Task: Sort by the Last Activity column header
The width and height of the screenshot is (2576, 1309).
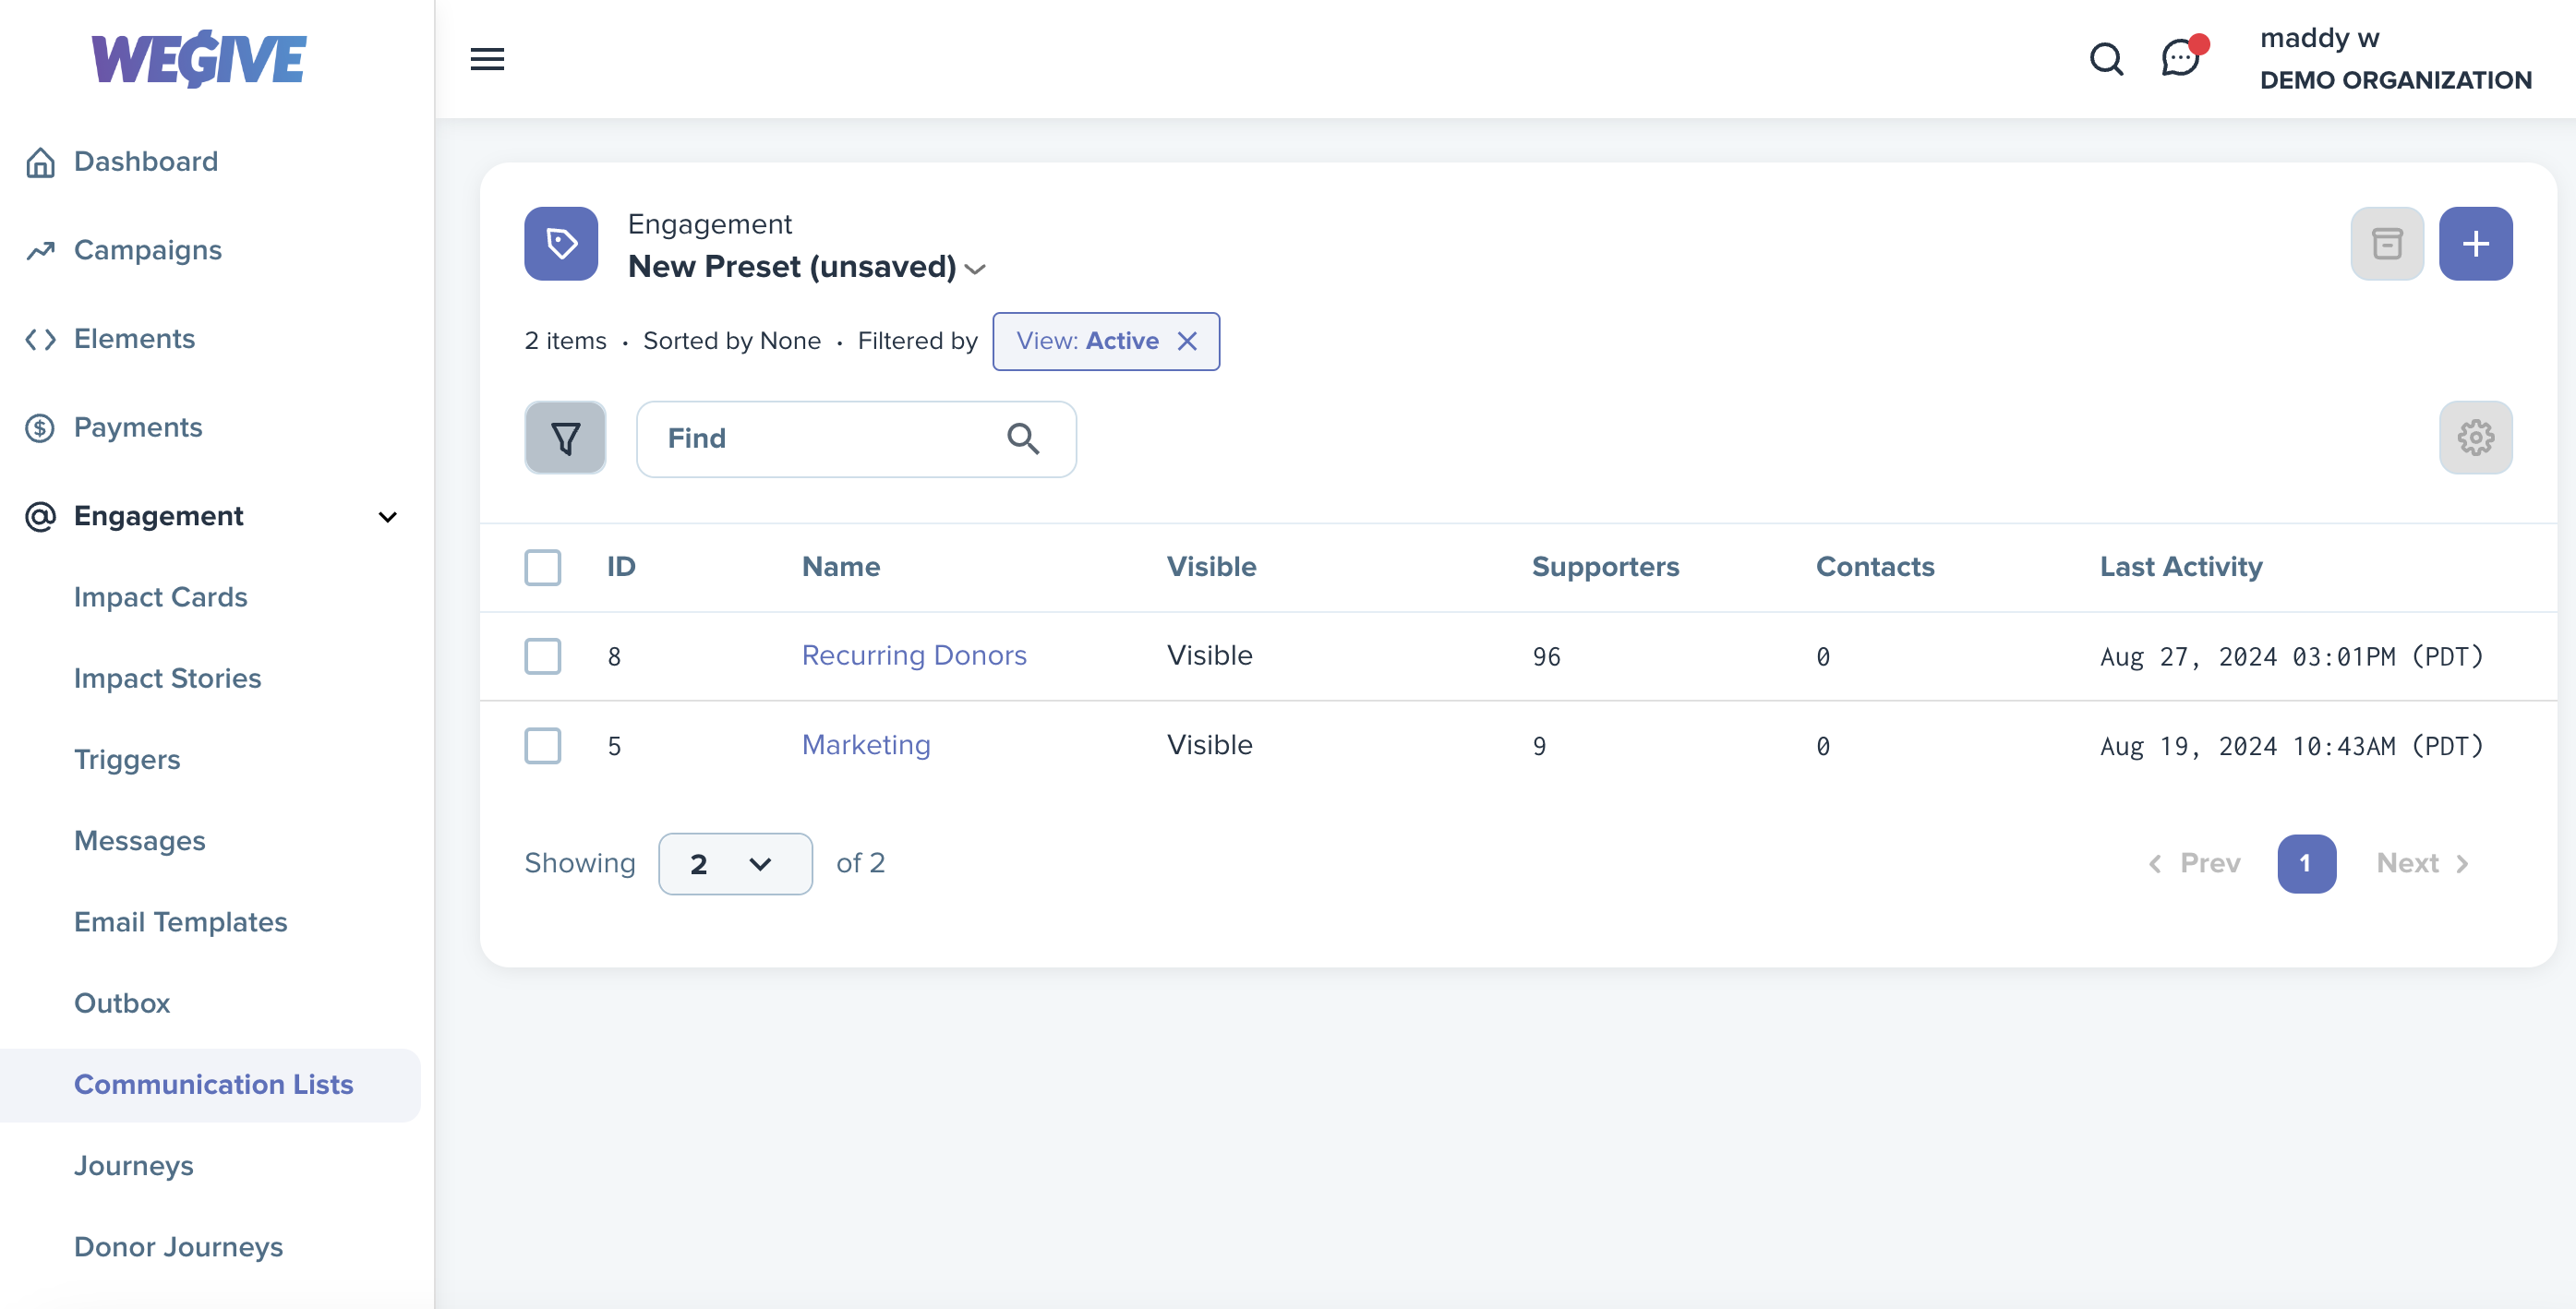Action: (x=2181, y=567)
